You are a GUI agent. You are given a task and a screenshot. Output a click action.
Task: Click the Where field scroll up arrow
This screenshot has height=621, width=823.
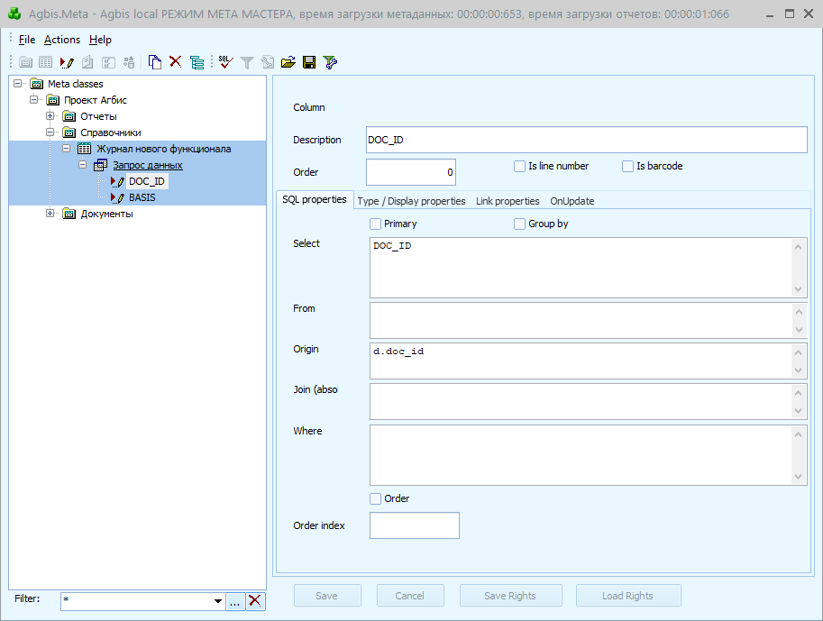coord(799,434)
